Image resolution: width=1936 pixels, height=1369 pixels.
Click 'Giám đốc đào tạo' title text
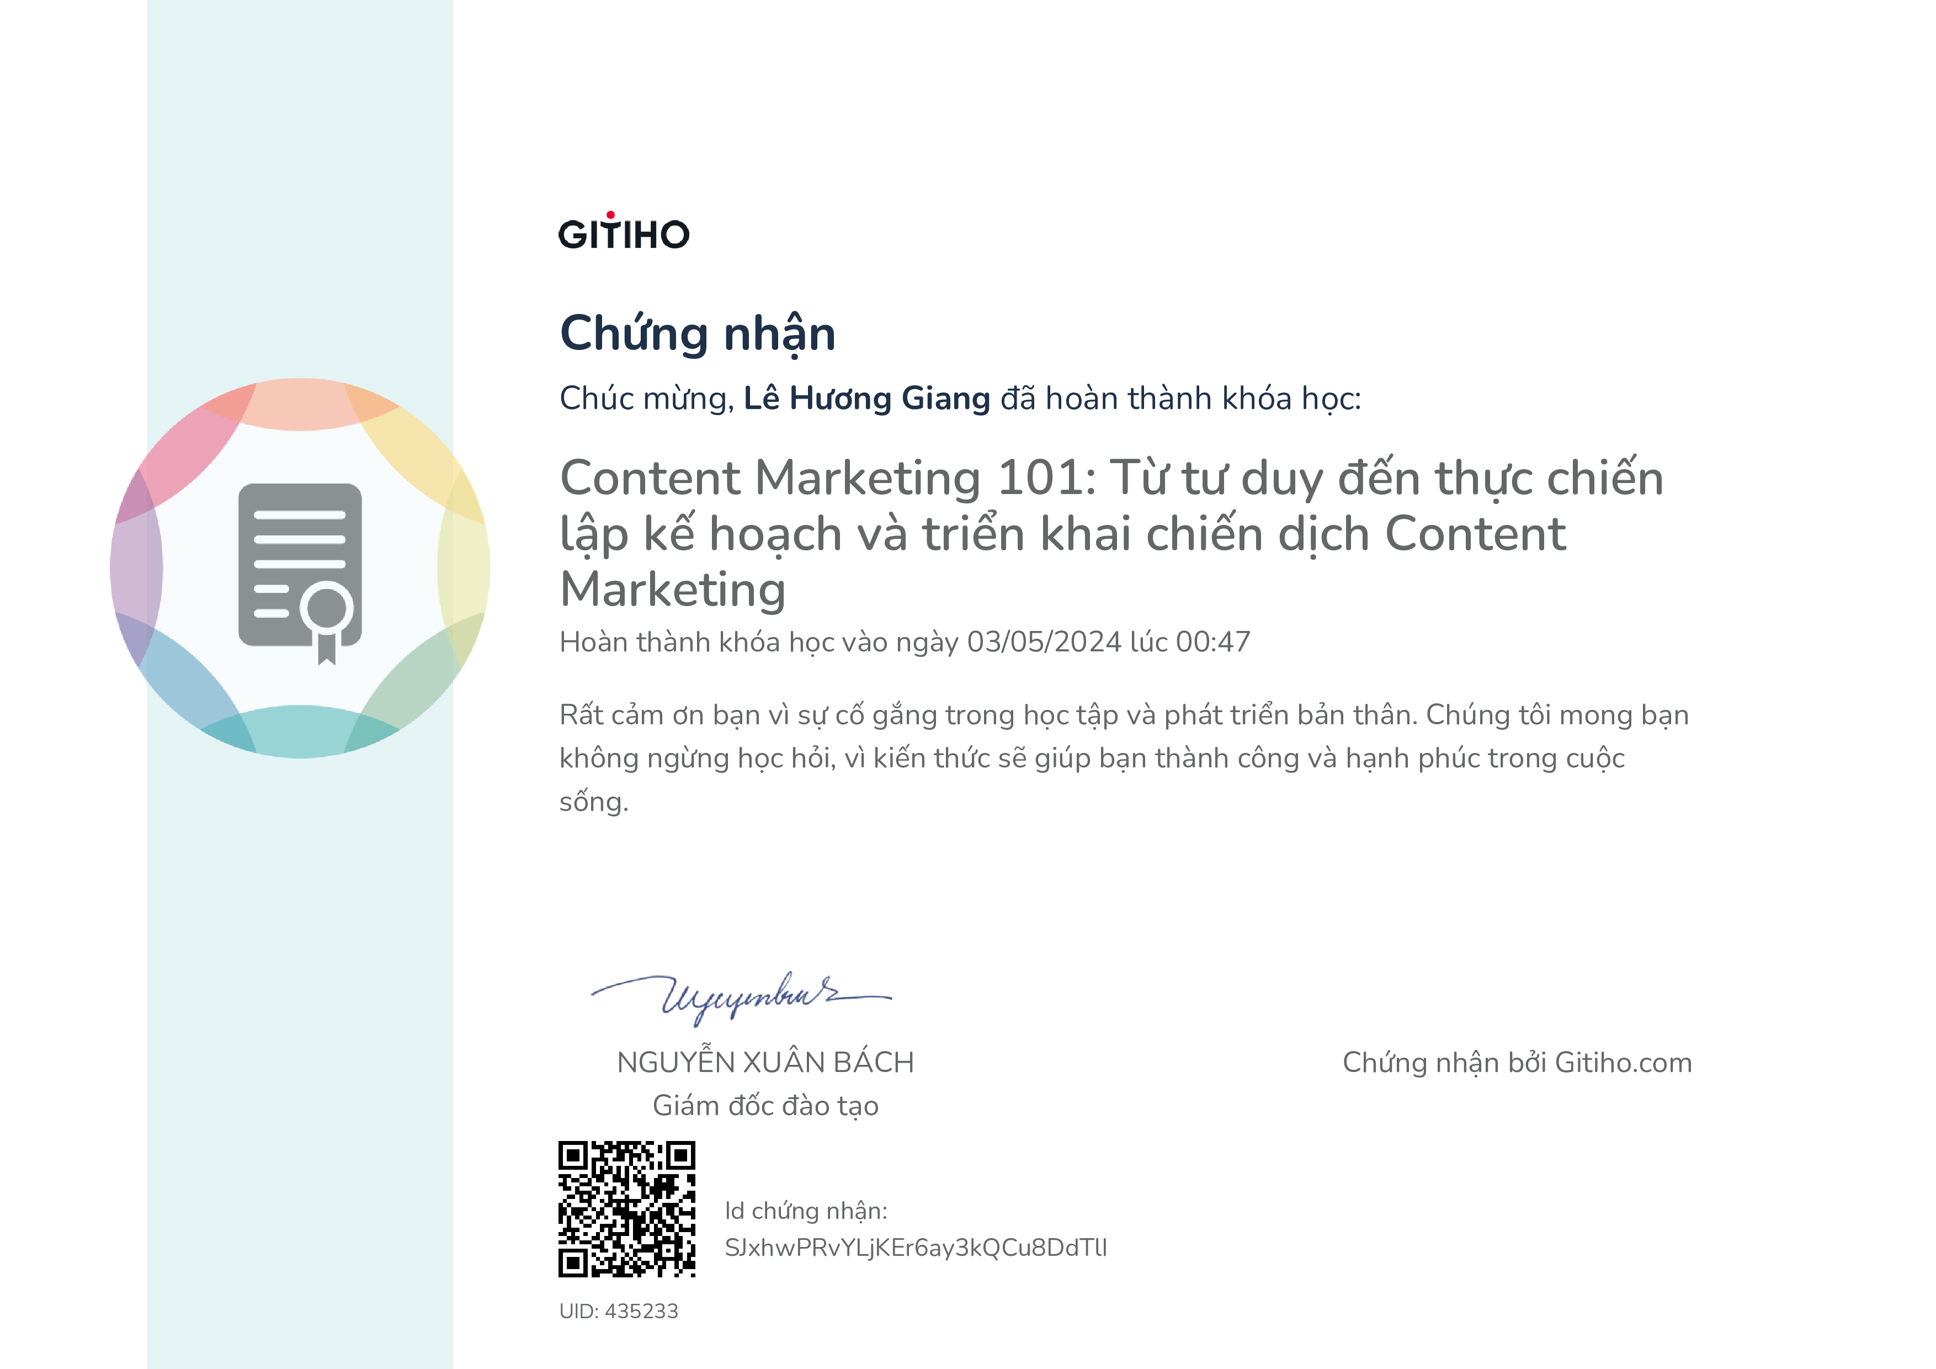765,1106
